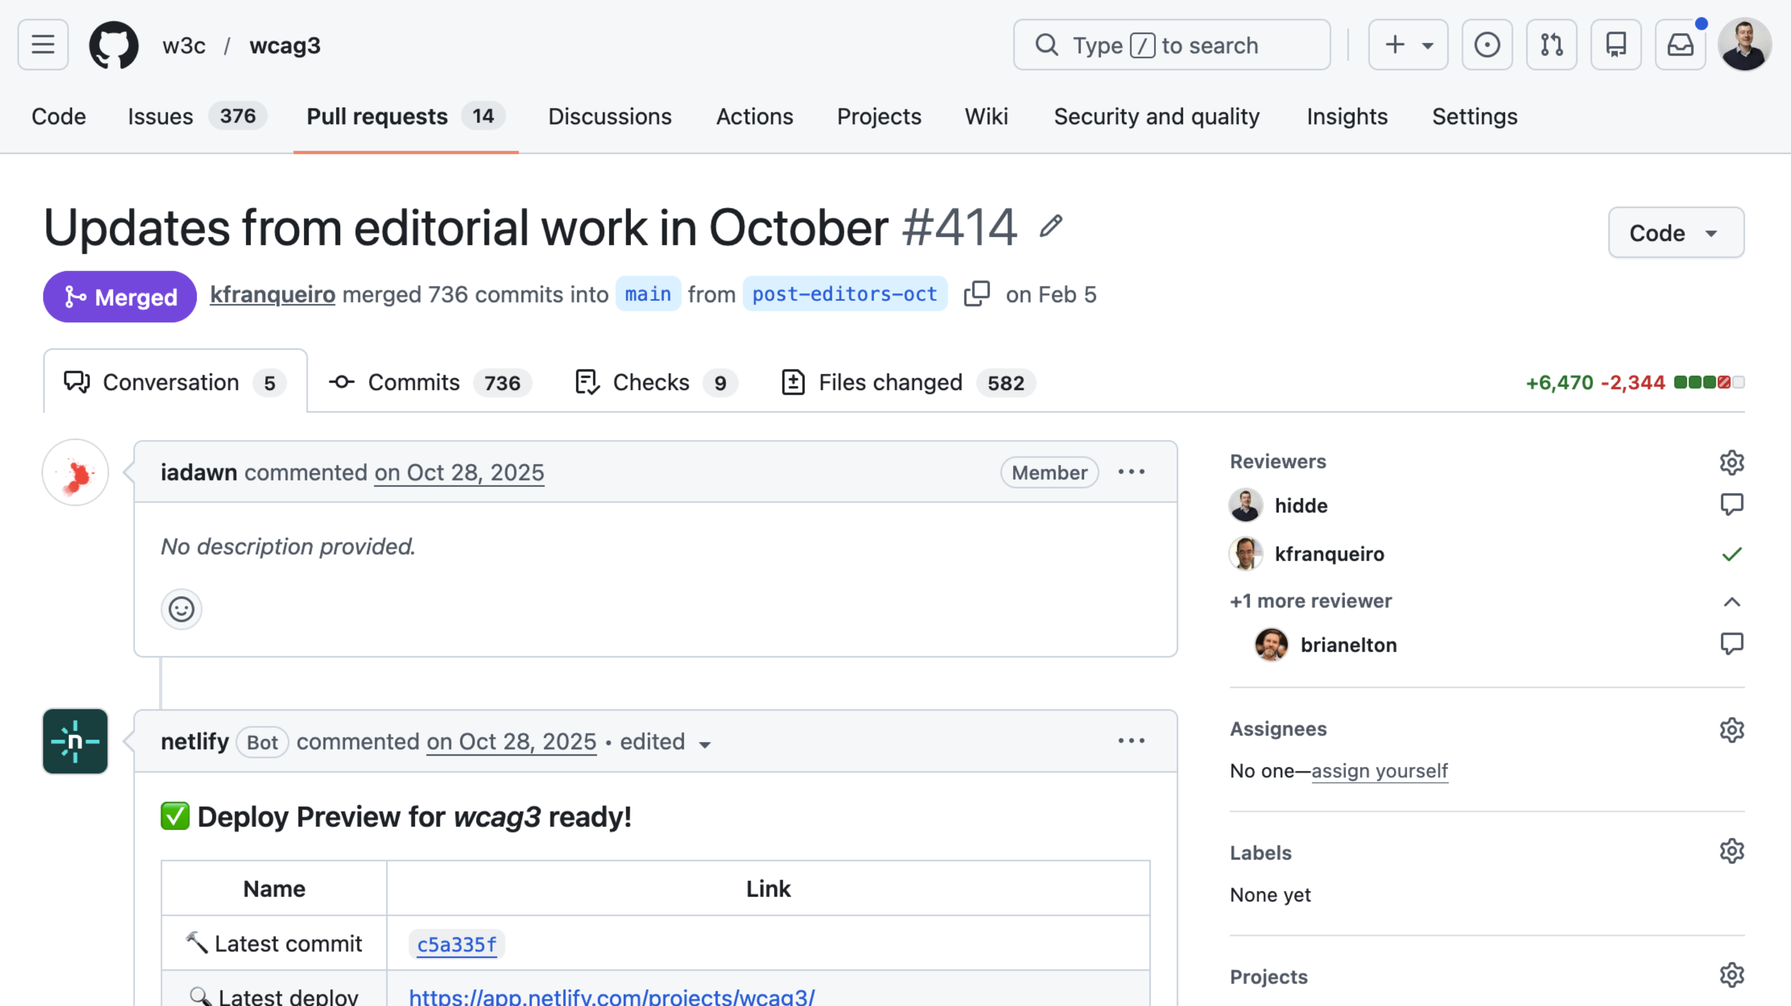Open the post-editors-oct branch link
The height and width of the screenshot is (1006, 1791).
click(x=845, y=294)
